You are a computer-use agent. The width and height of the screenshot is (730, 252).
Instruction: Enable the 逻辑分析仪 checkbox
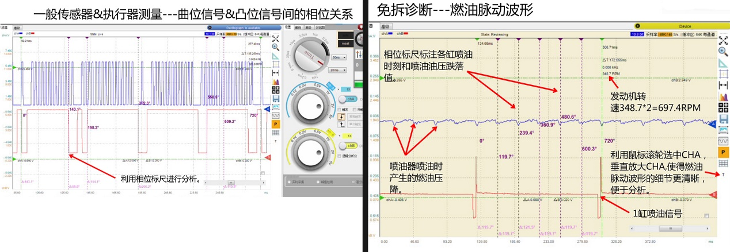(340, 156)
